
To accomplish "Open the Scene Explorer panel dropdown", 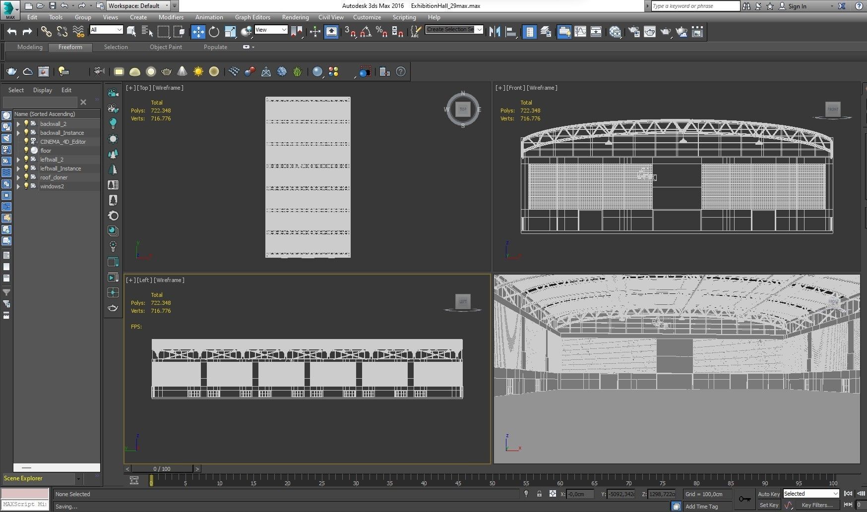I will pyautogui.click(x=78, y=479).
